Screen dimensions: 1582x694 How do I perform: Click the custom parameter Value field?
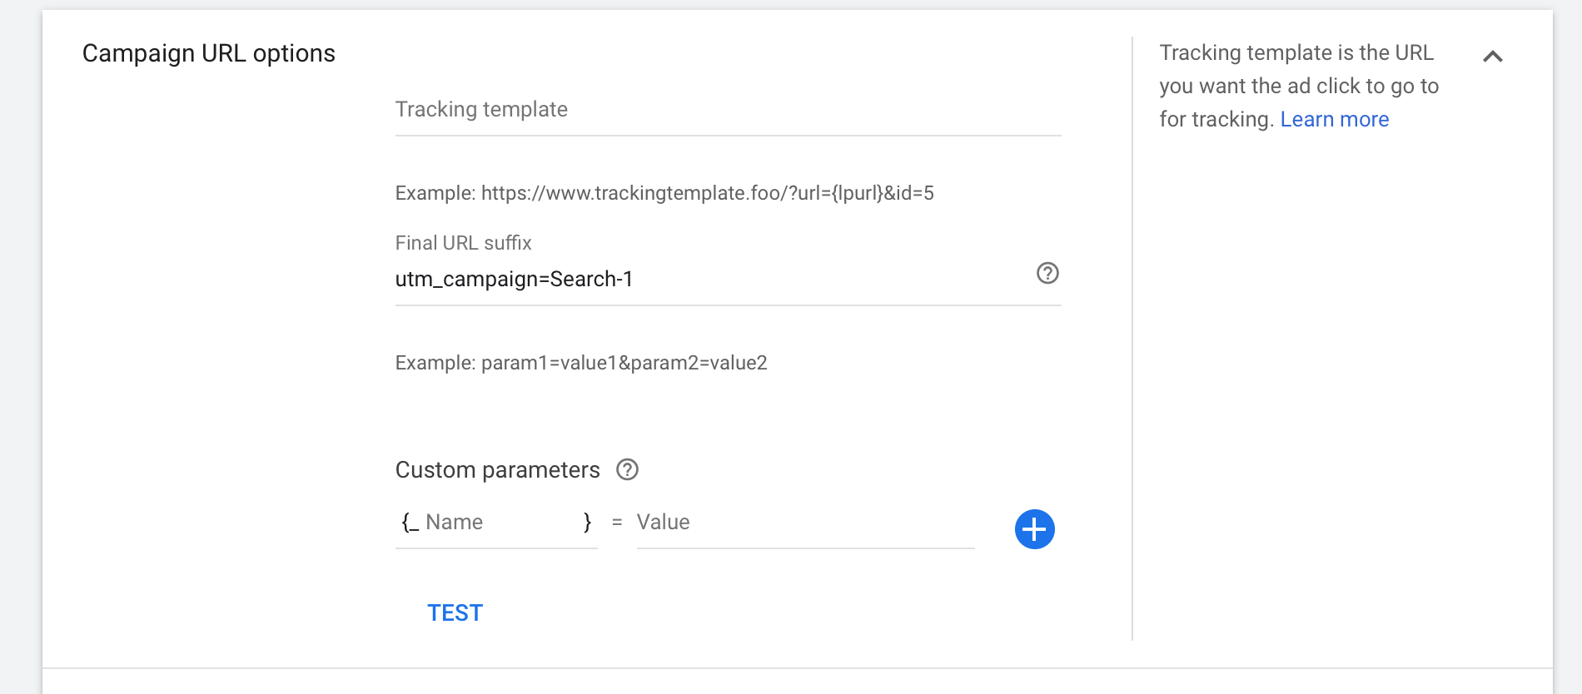(x=804, y=523)
